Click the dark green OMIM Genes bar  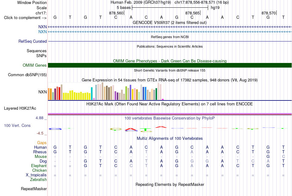pos(170,65)
